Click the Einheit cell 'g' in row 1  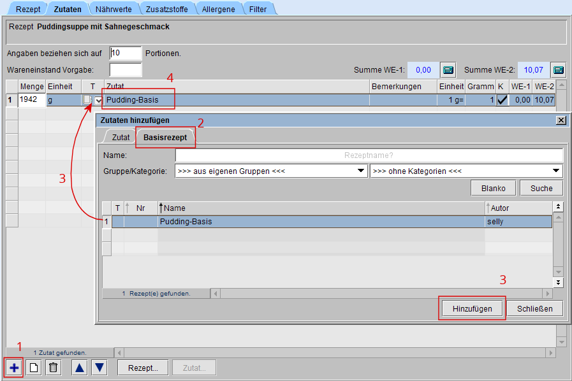(x=63, y=100)
